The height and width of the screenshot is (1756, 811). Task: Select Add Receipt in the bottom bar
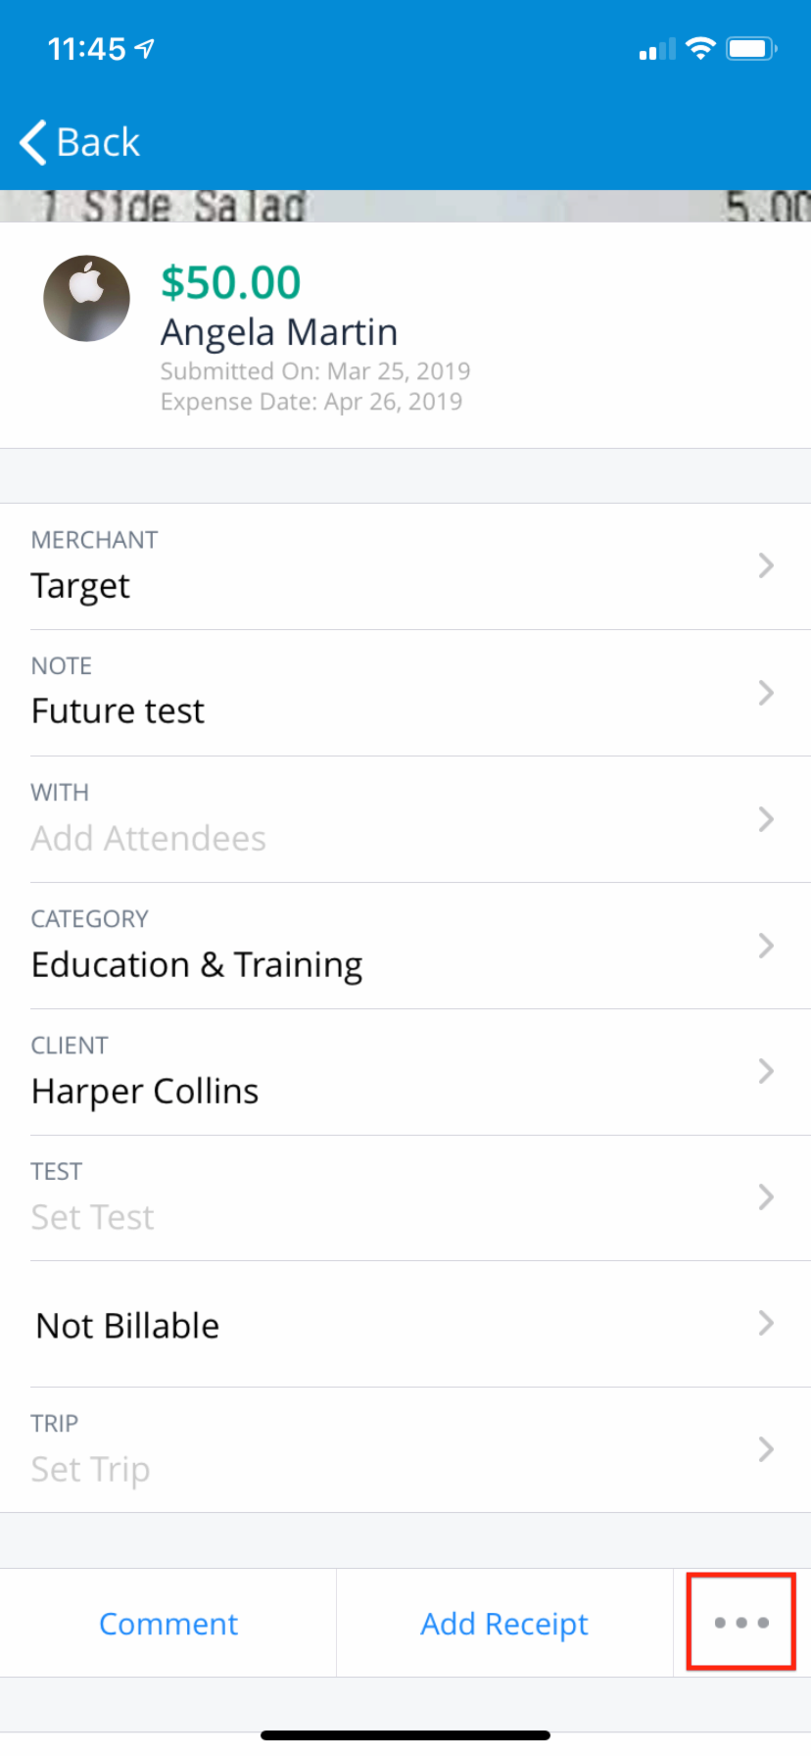click(504, 1624)
